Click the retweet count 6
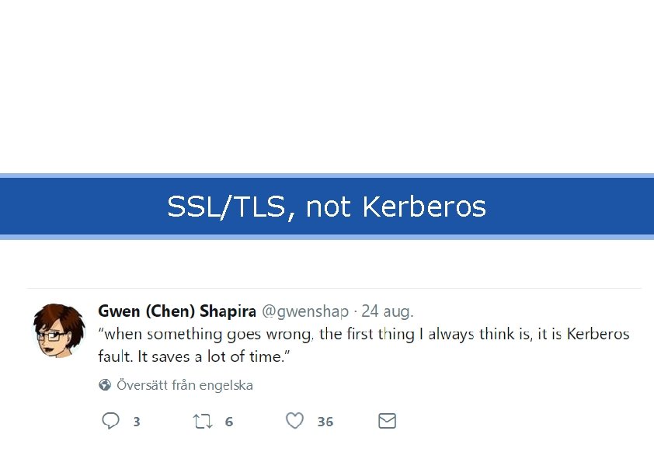 click(x=229, y=422)
